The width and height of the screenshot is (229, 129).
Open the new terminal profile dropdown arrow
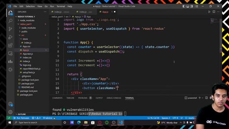point(203,98)
